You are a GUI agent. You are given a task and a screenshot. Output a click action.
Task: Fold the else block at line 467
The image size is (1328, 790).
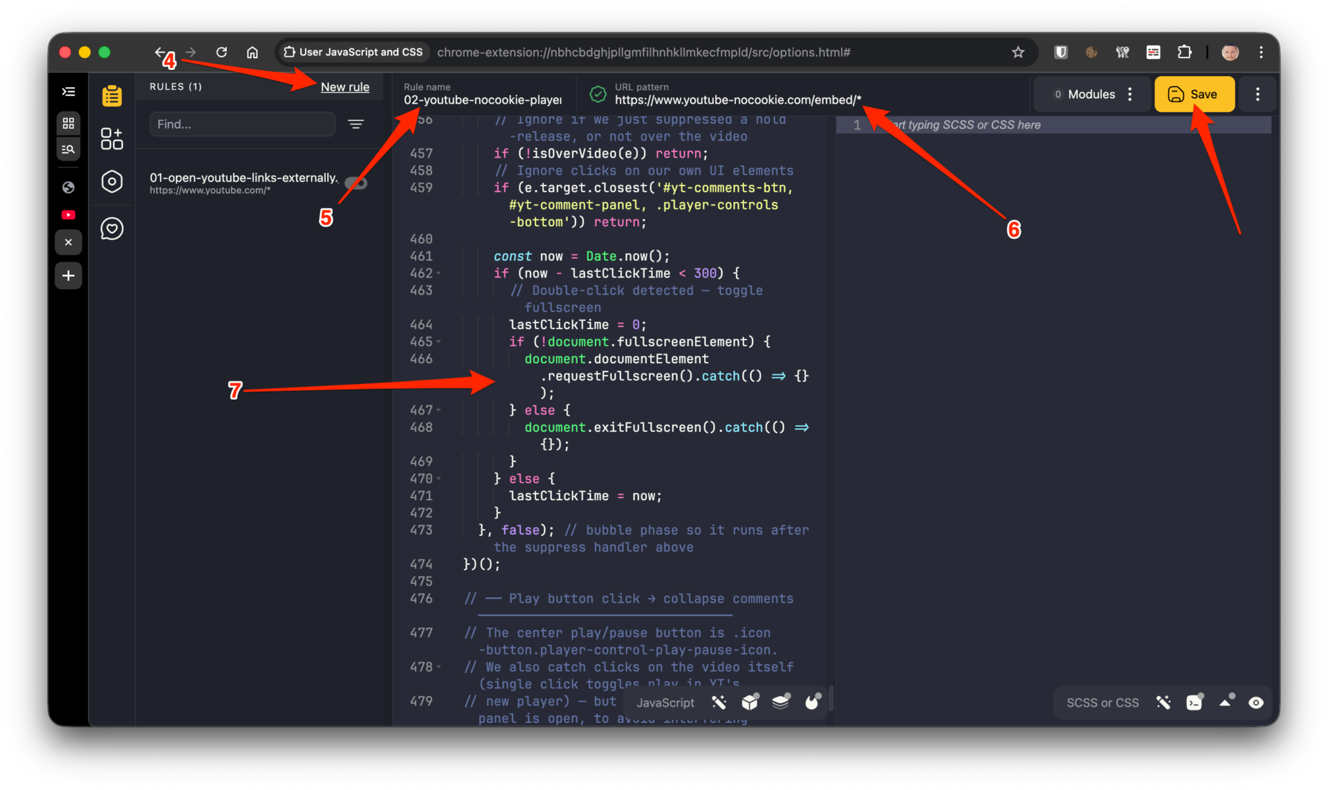pyautogui.click(x=439, y=411)
